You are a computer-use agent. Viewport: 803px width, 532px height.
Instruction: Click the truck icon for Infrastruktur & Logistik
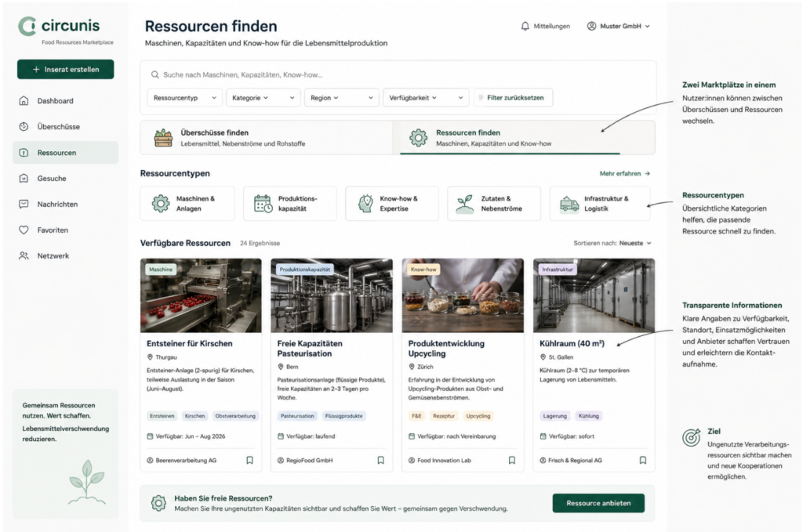pyautogui.click(x=569, y=204)
